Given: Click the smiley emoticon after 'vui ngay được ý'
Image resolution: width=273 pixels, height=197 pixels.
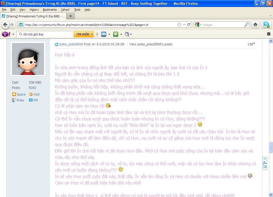Looking at the screenshot, I should [x=200, y=124].
